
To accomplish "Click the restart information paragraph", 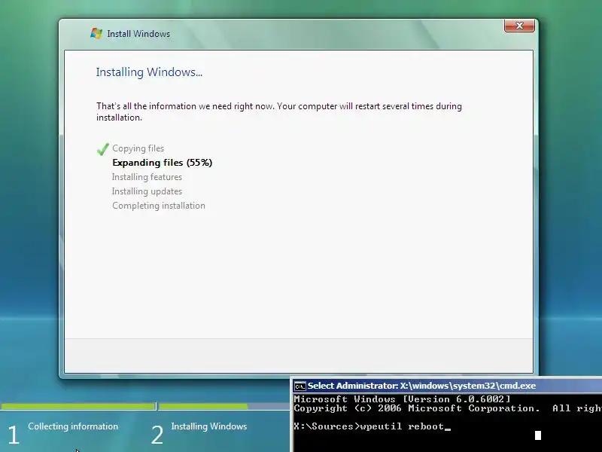I will 279,111.
